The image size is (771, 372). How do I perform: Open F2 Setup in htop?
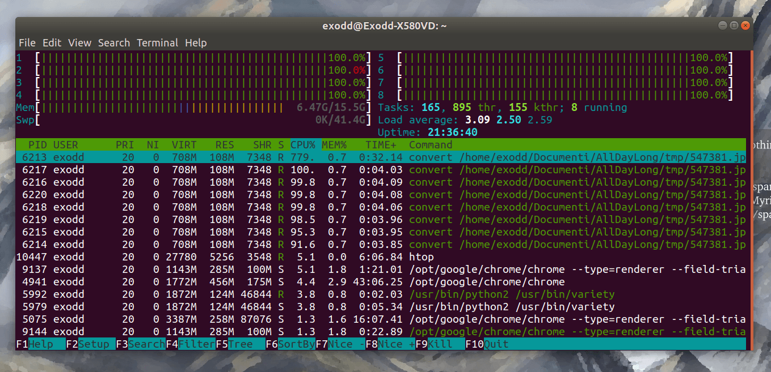(91, 344)
